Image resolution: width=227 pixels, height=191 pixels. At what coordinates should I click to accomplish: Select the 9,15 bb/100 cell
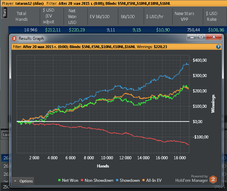pos(137,30)
